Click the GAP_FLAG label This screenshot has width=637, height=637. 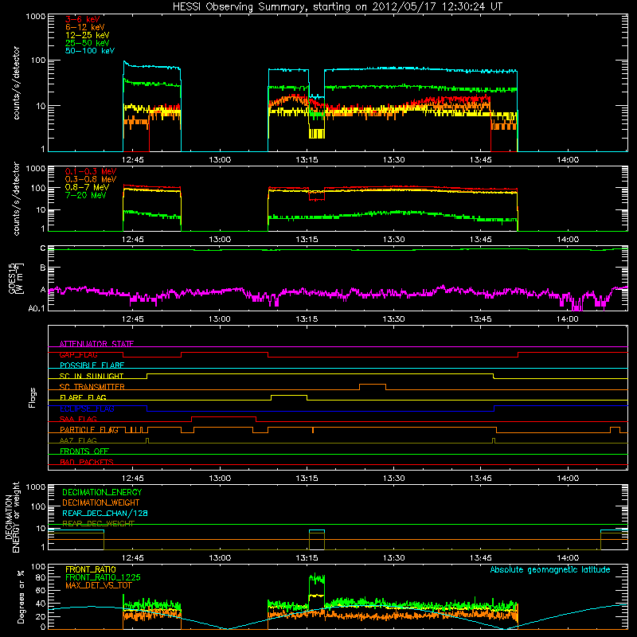pyautogui.click(x=78, y=354)
